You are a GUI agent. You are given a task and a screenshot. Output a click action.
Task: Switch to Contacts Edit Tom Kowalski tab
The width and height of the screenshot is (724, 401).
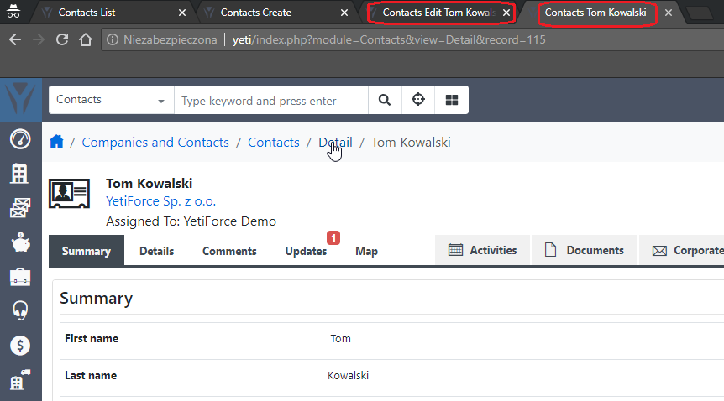[x=438, y=13]
